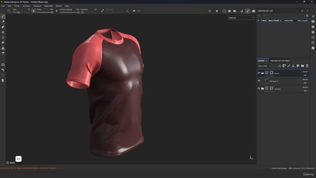Select the Clone stamp tool

click(x=3, y=48)
